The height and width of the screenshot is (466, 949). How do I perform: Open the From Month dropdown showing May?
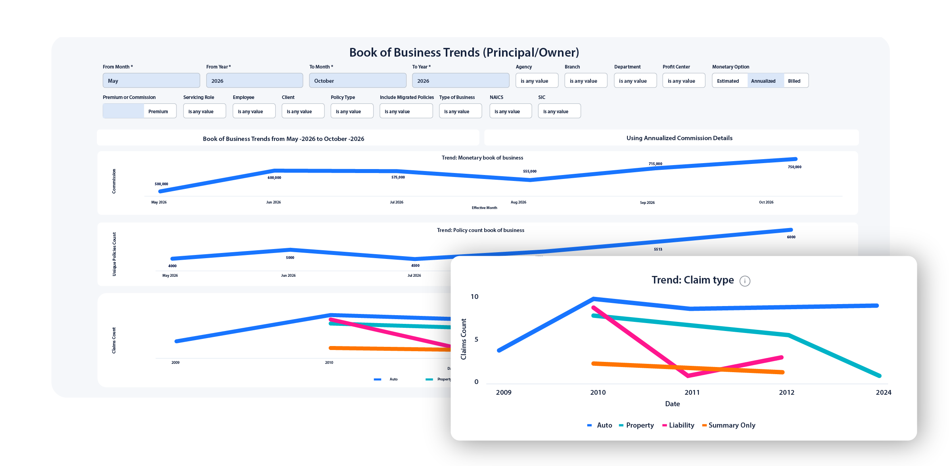(x=151, y=80)
